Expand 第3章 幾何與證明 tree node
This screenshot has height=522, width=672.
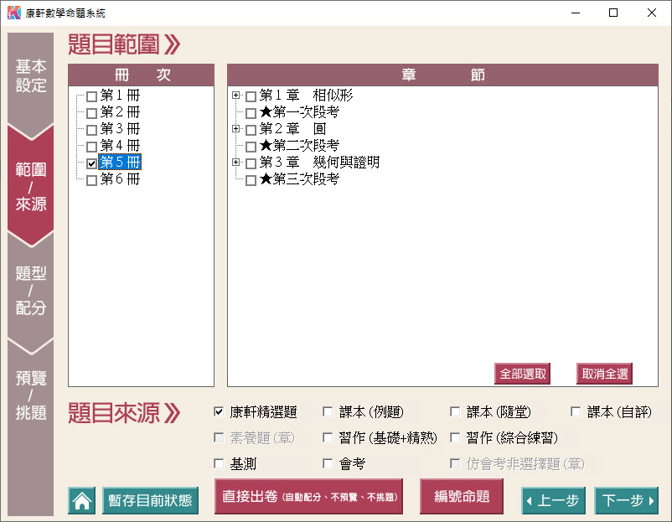[x=236, y=163]
